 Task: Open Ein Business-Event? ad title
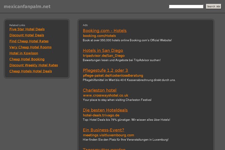click(103, 130)
